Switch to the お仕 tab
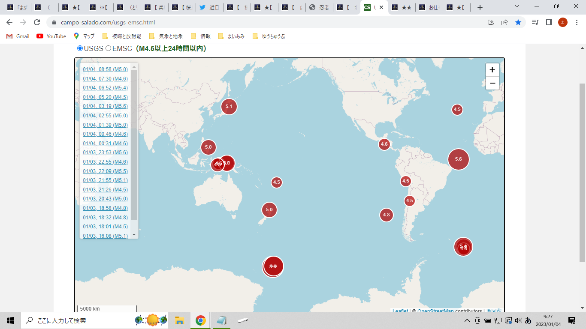586x329 pixels. pos(429,7)
